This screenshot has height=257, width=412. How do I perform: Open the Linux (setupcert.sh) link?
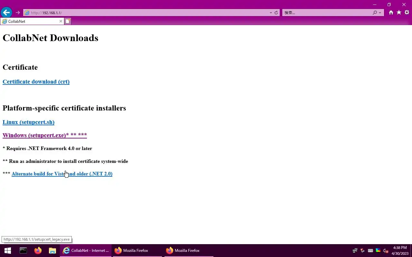28,122
